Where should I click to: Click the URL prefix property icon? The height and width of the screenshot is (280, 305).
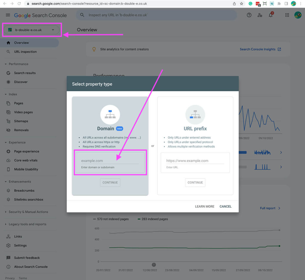[195, 115]
